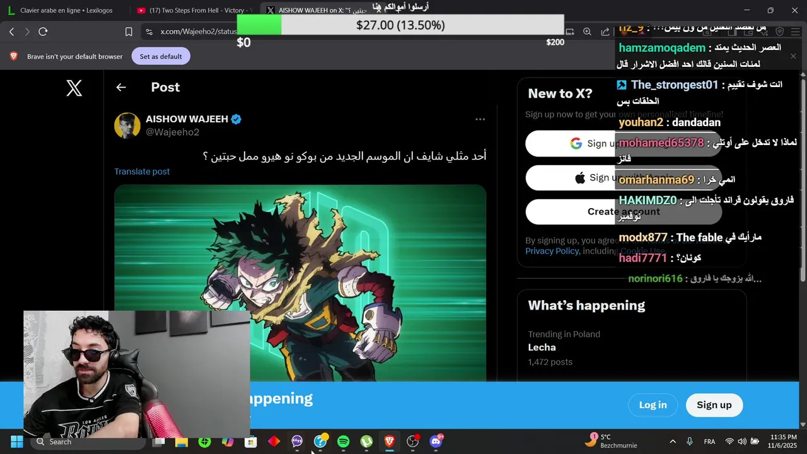Open the volume tray icon

coord(742,441)
